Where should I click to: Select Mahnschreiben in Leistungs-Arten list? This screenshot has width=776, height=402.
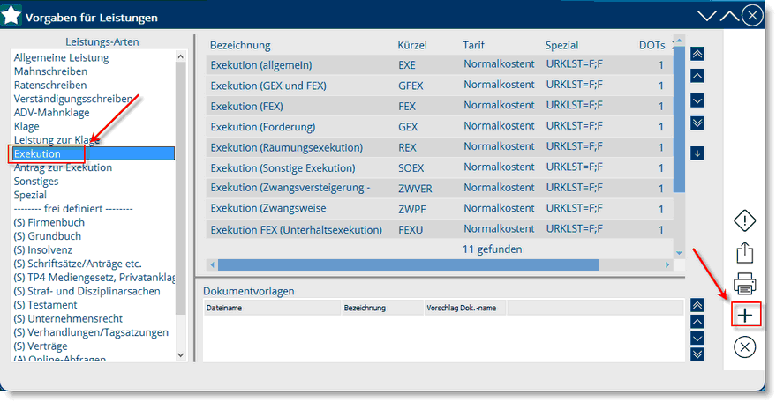(50, 71)
